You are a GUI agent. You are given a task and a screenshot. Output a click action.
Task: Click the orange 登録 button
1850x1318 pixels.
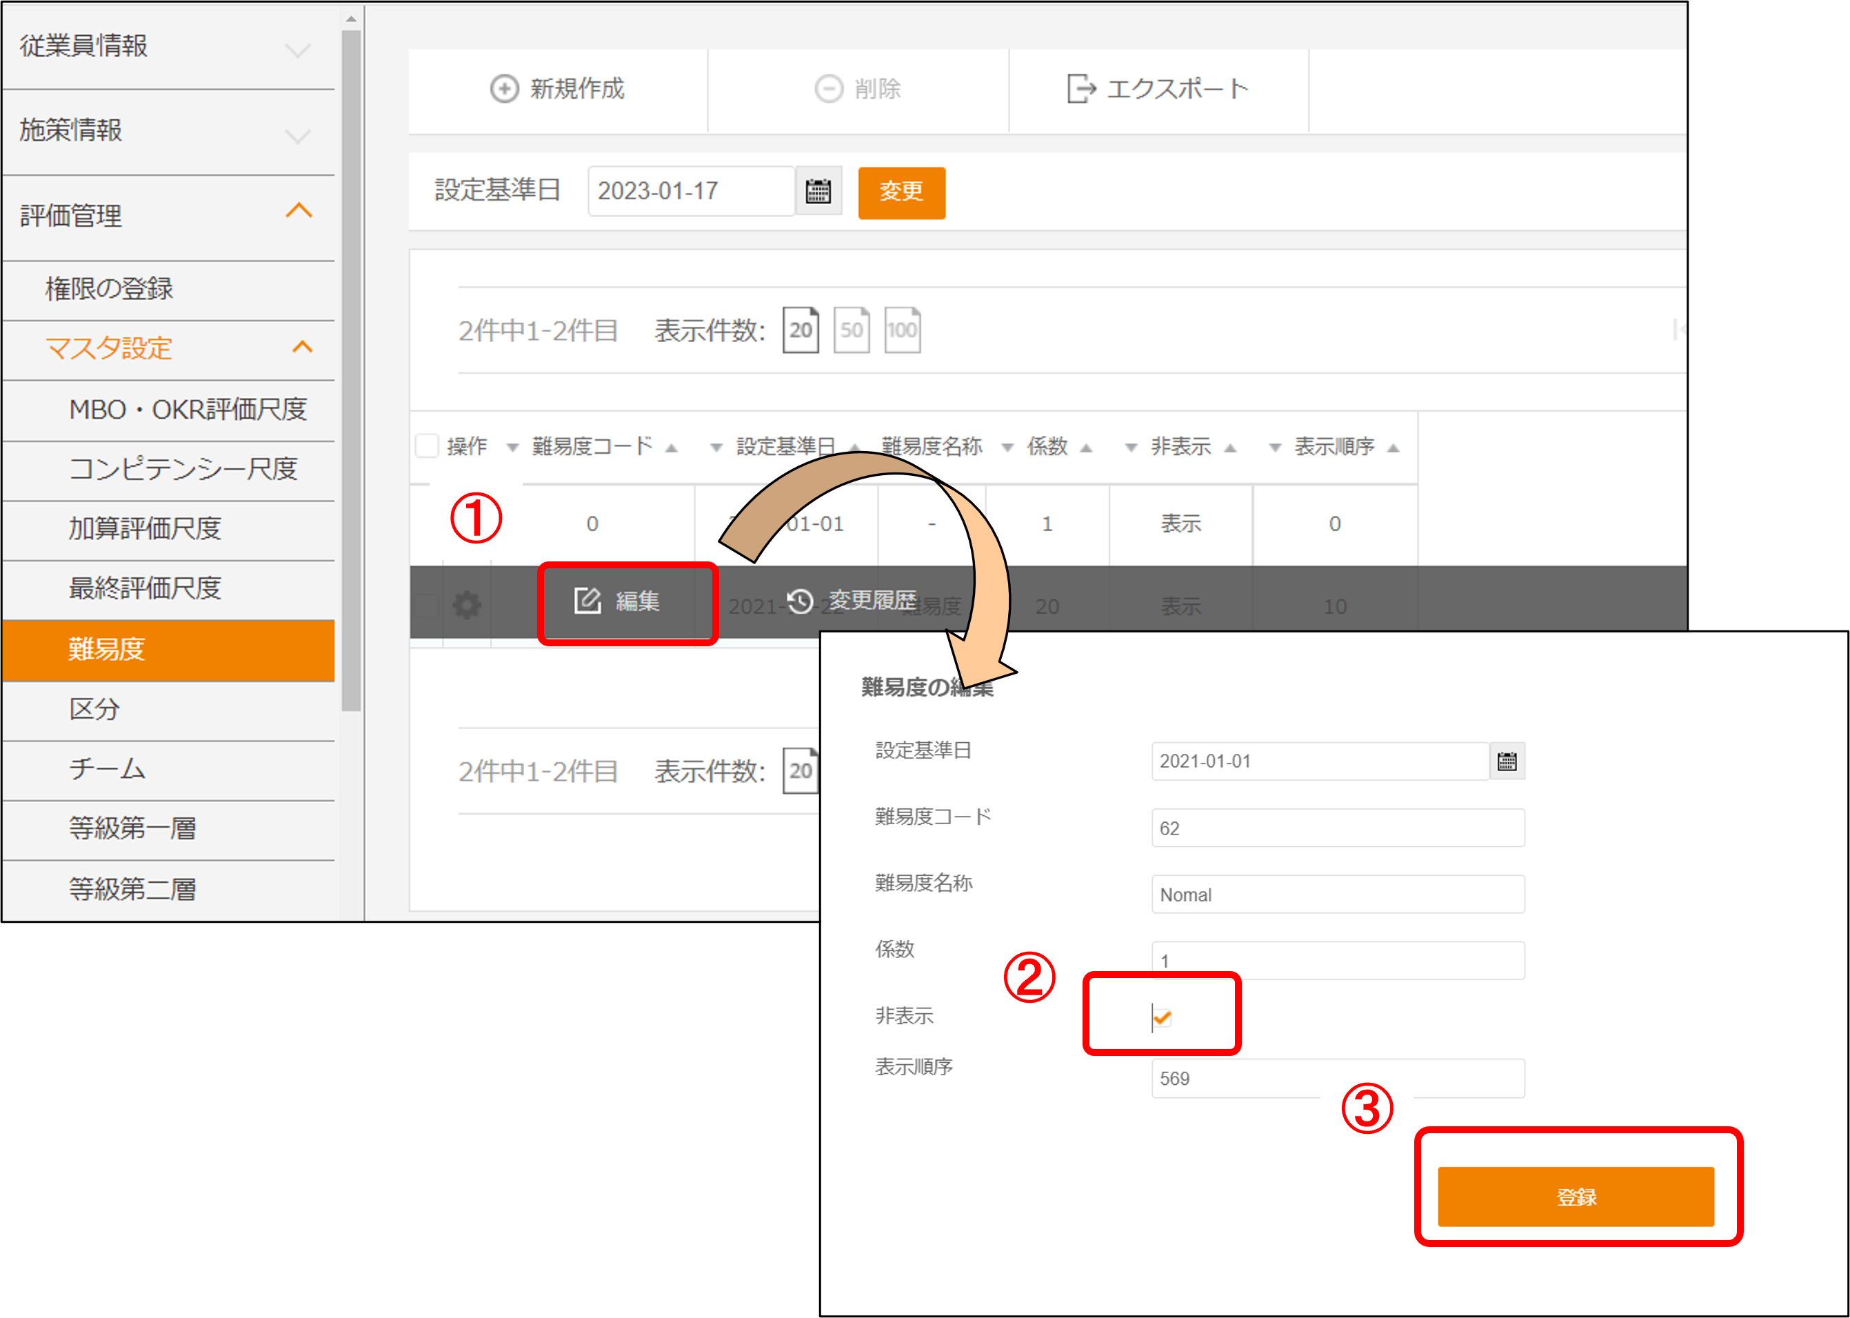click(x=1575, y=1196)
